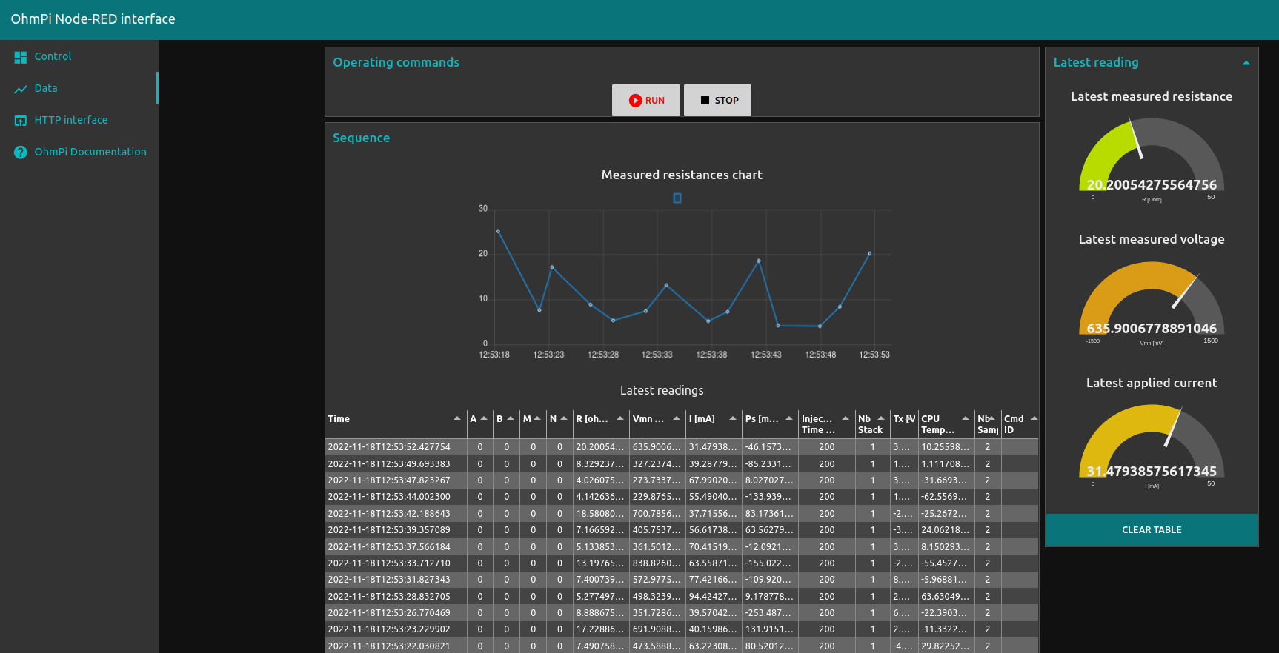Toggle the chart series legend box

(677, 198)
